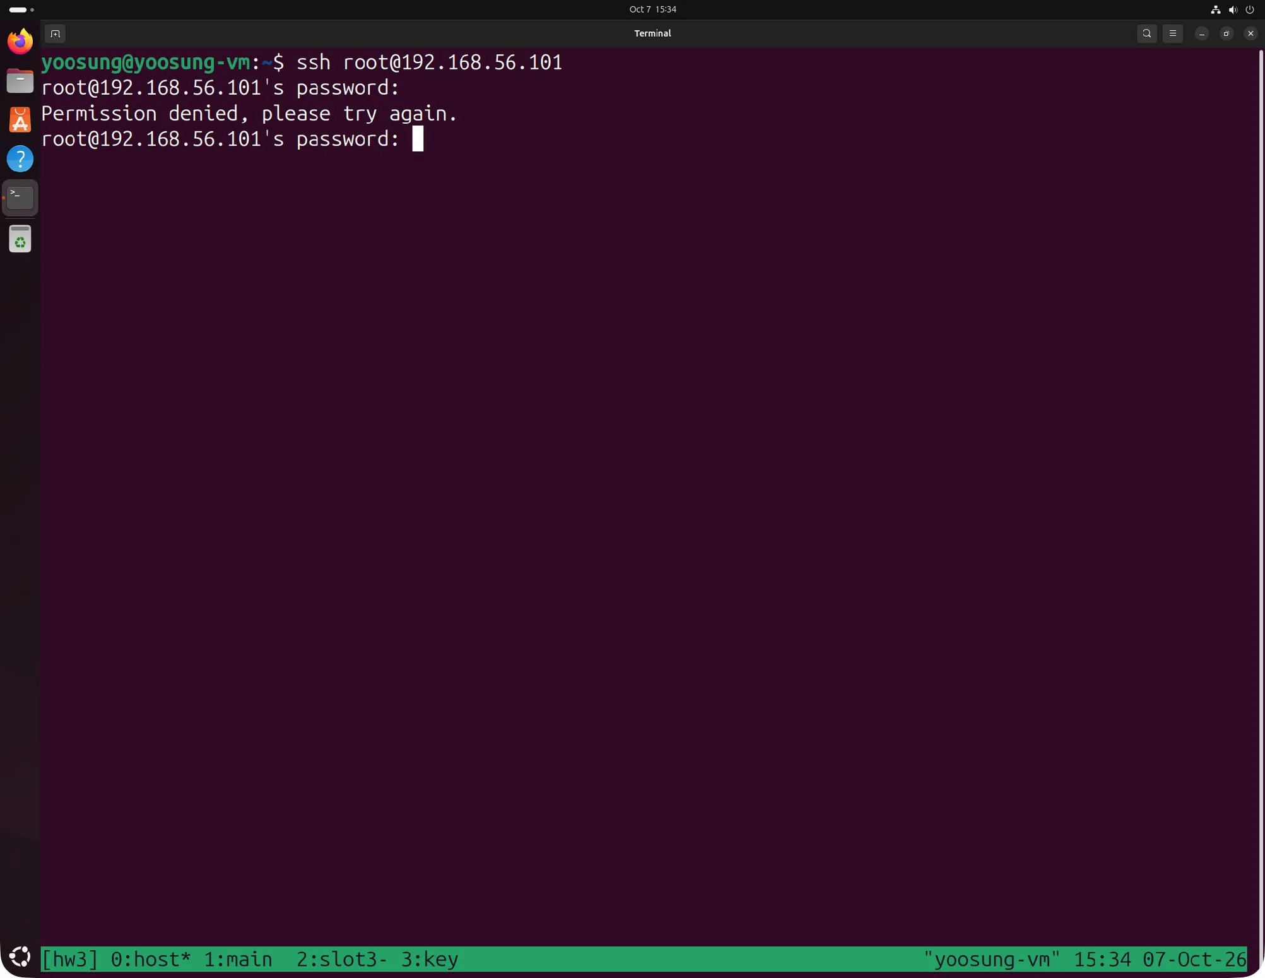1265x978 pixels.
Task: Click "yoosung-vm" in tmux status bar
Action: pos(992,960)
